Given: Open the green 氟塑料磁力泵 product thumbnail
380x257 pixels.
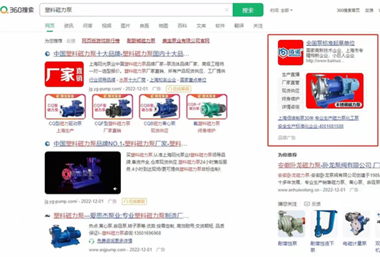Looking at the screenshot, I should 206,107.
